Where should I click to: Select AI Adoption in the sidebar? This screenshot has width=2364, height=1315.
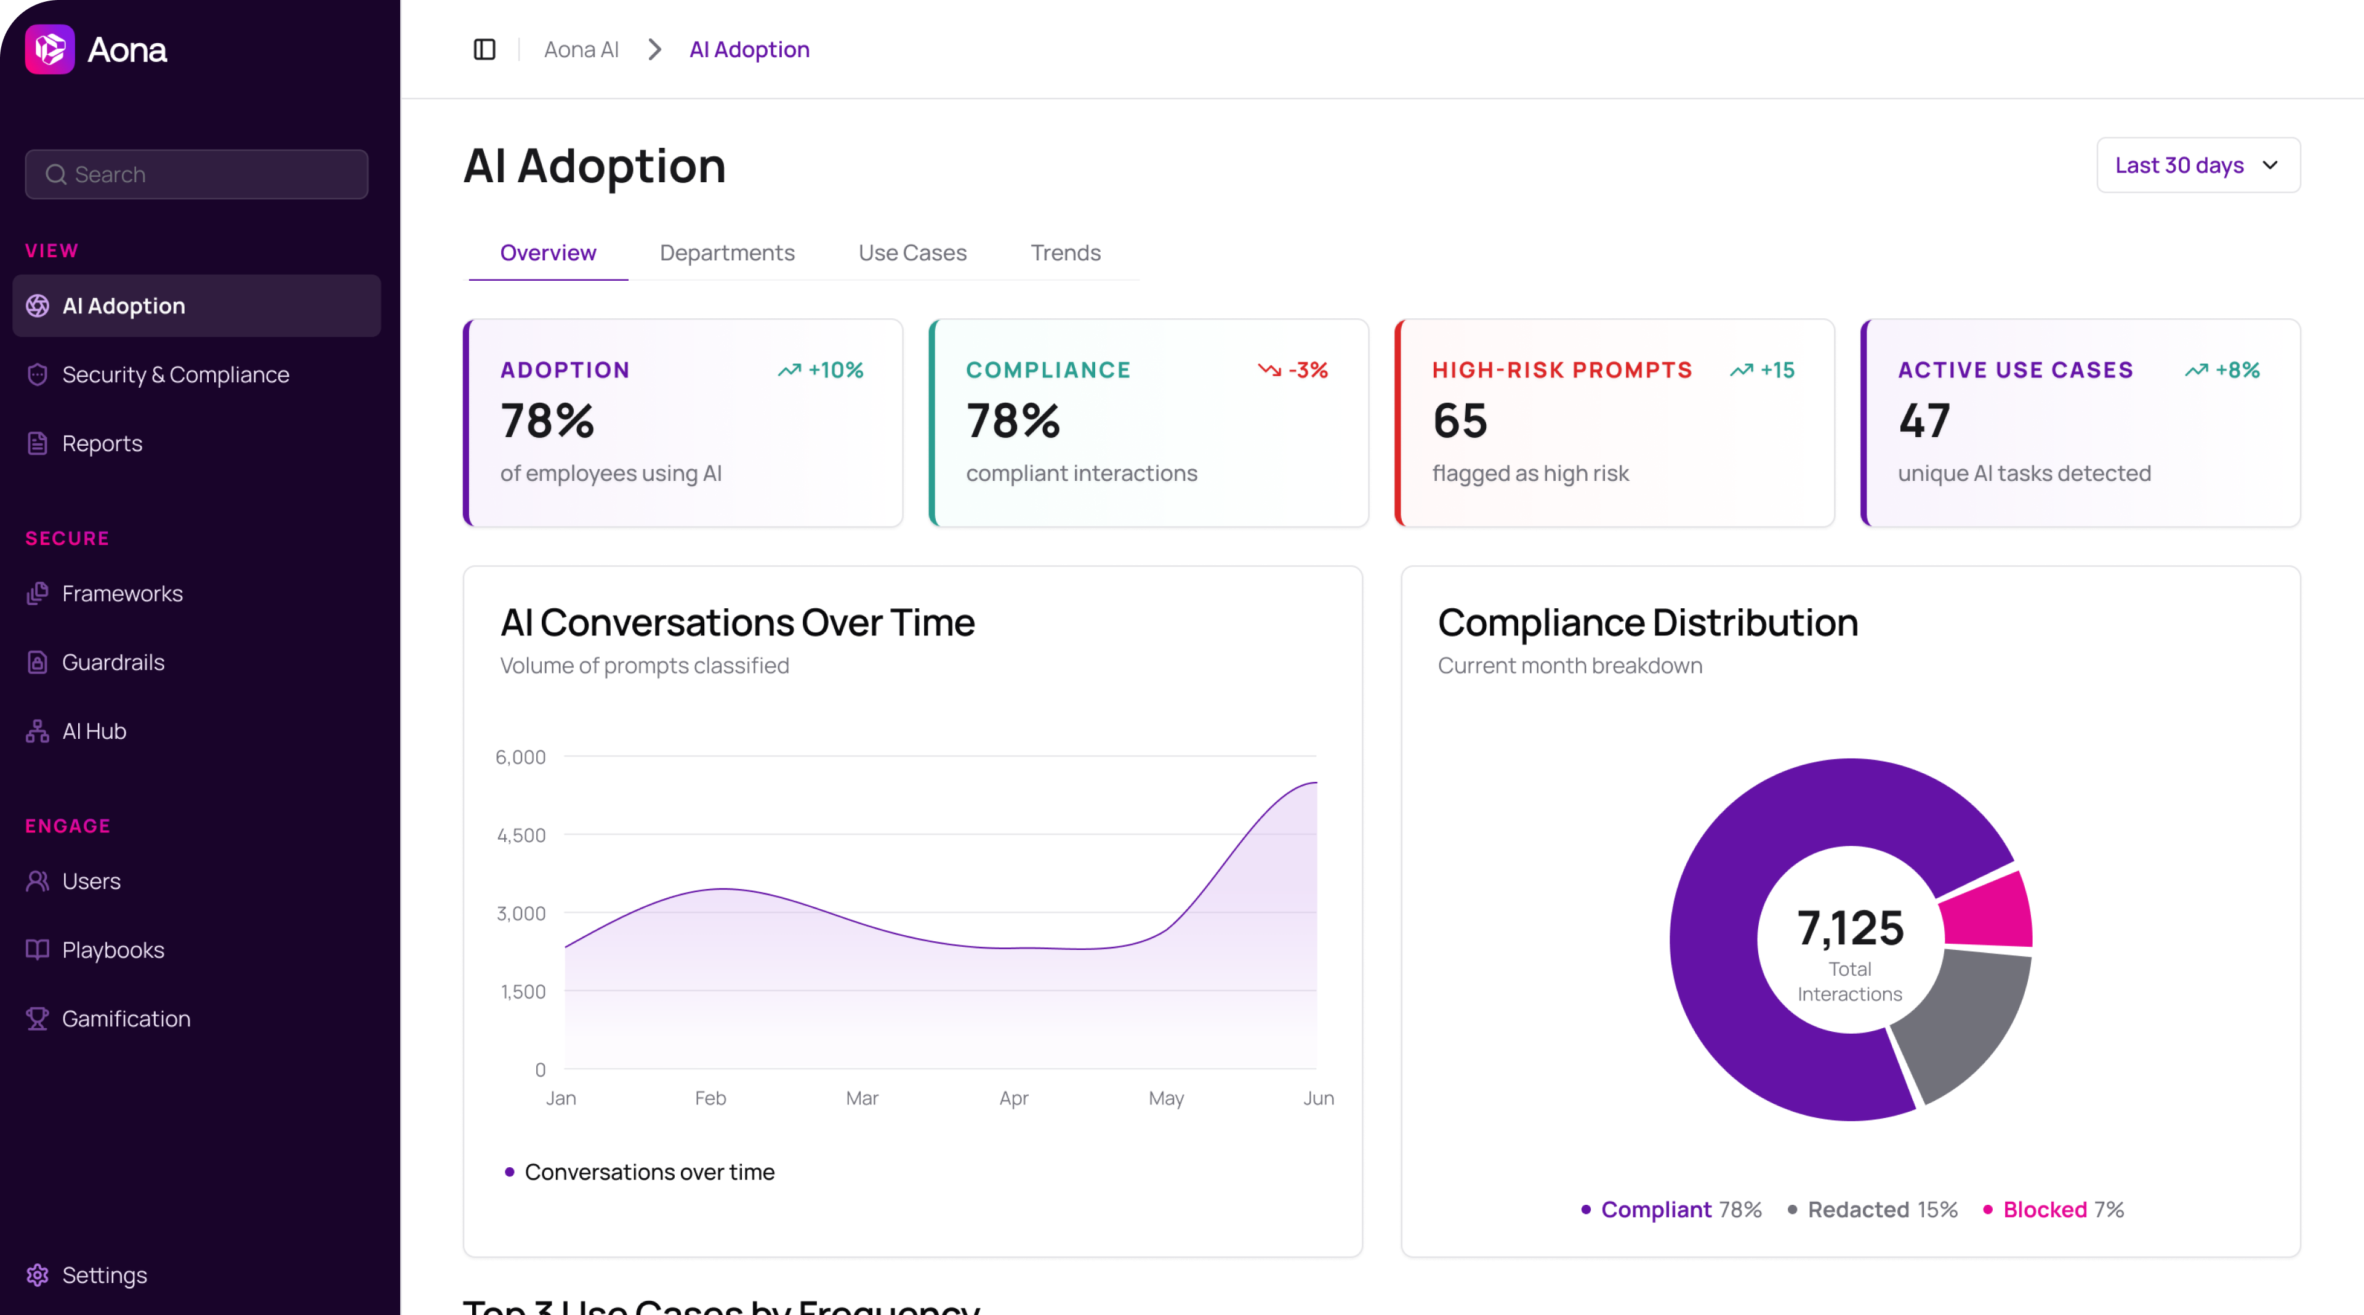pos(123,305)
